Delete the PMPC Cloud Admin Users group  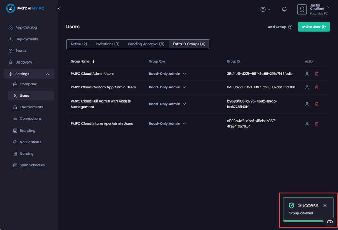[317, 74]
